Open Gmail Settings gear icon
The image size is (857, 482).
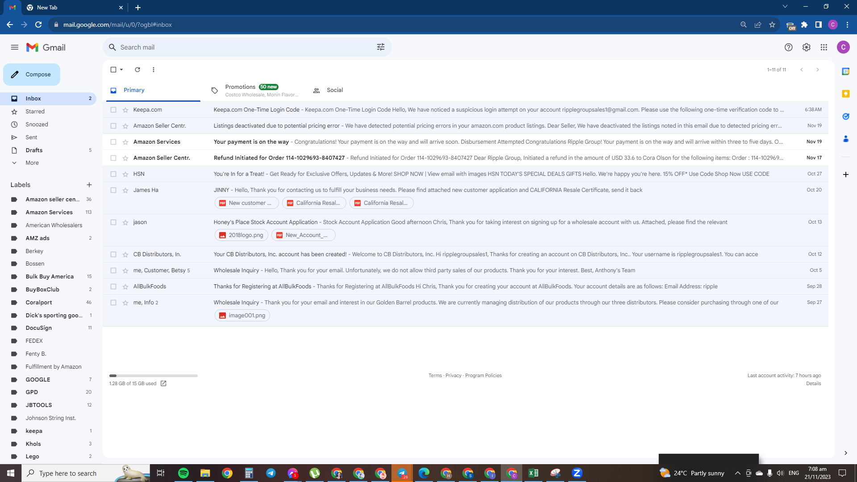[807, 47]
